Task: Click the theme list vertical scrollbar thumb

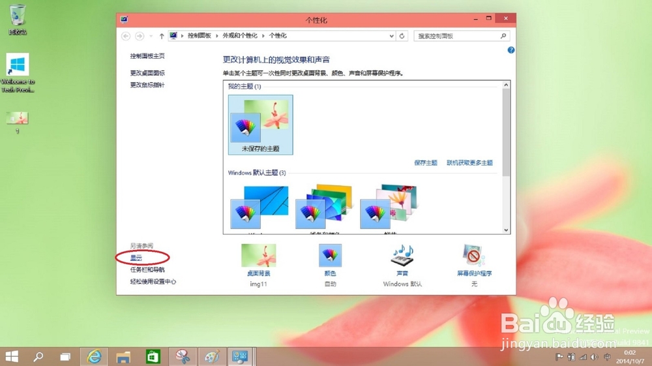Action: [x=506, y=132]
